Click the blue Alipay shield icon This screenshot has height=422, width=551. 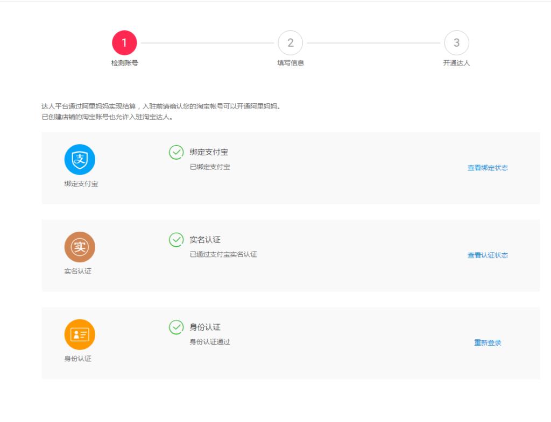tap(80, 159)
